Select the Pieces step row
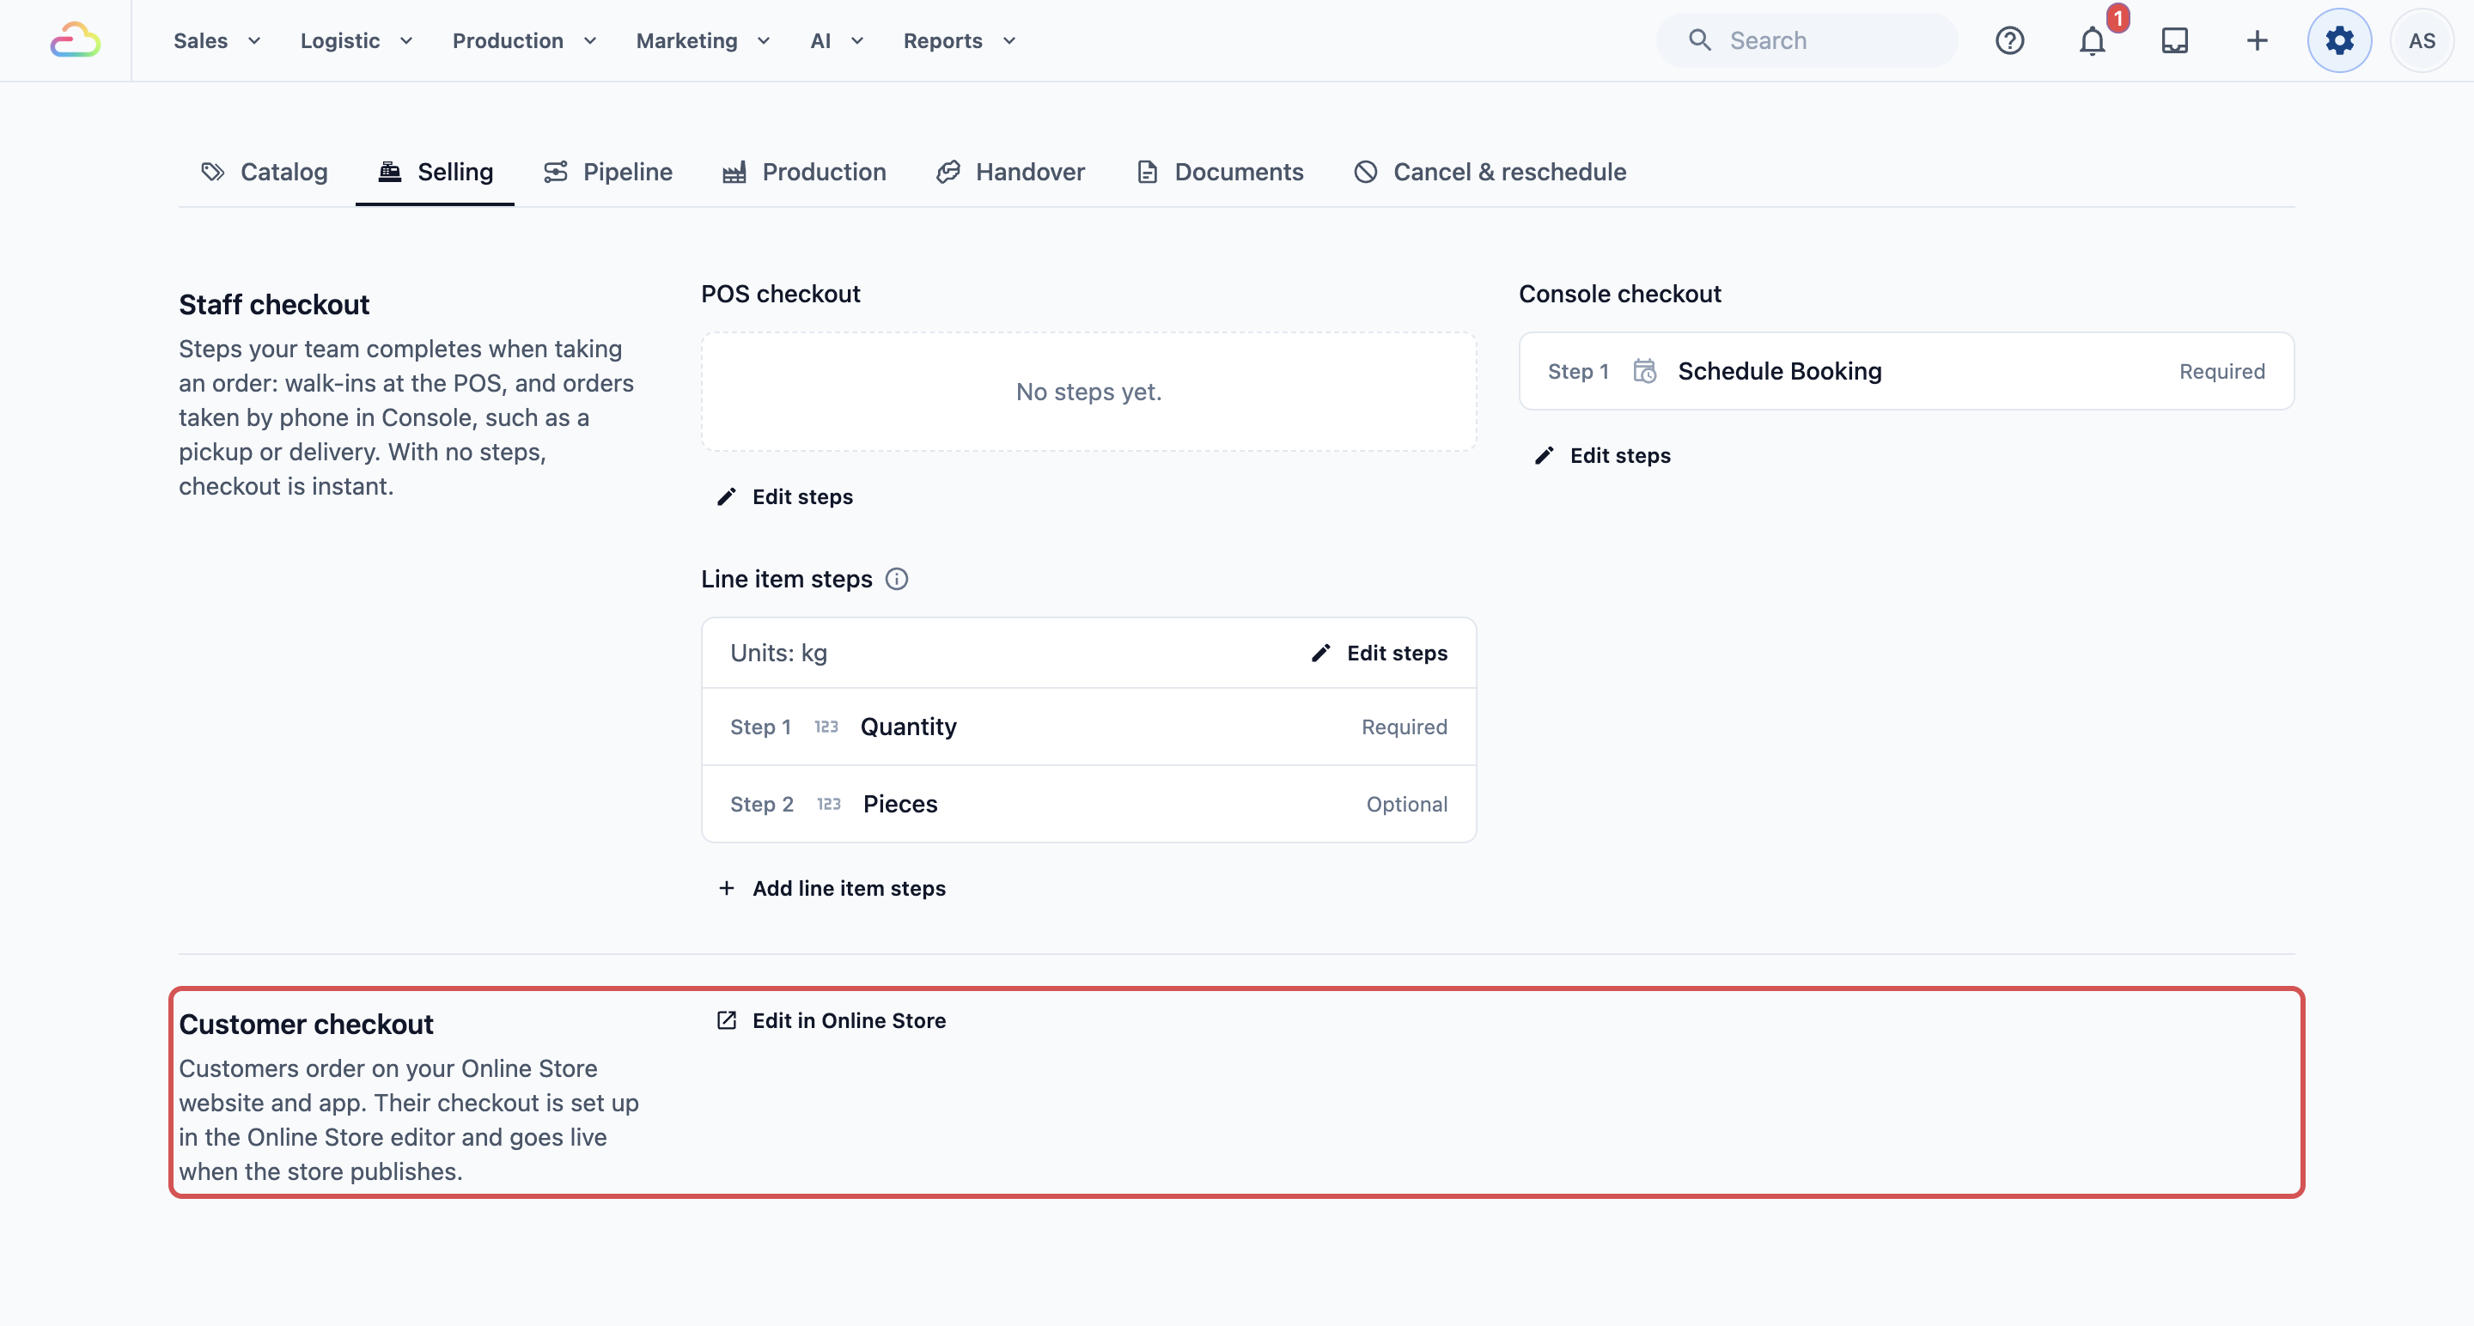The height and width of the screenshot is (1326, 2474). point(1088,804)
